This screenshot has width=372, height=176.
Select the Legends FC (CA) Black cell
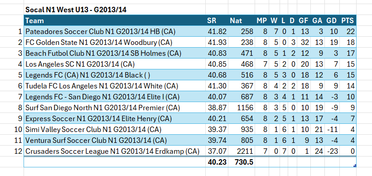pos(115,75)
